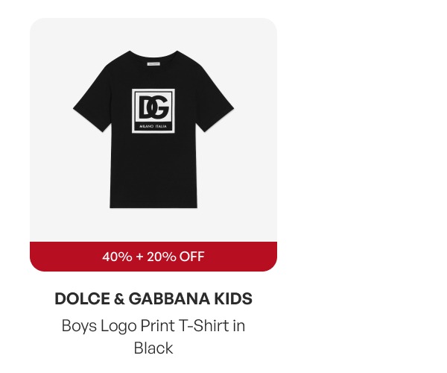
Task: Click the word 'Black' in product title
Action: pyautogui.click(x=153, y=348)
